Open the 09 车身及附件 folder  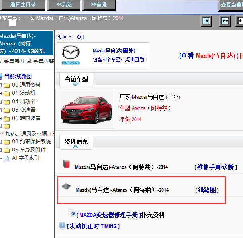point(29,149)
